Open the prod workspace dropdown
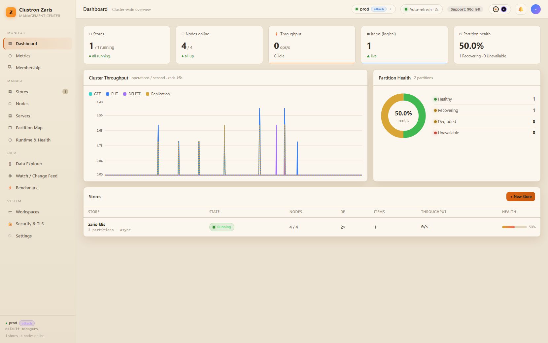Viewport: 548px width, 343px height. [373, 9]
